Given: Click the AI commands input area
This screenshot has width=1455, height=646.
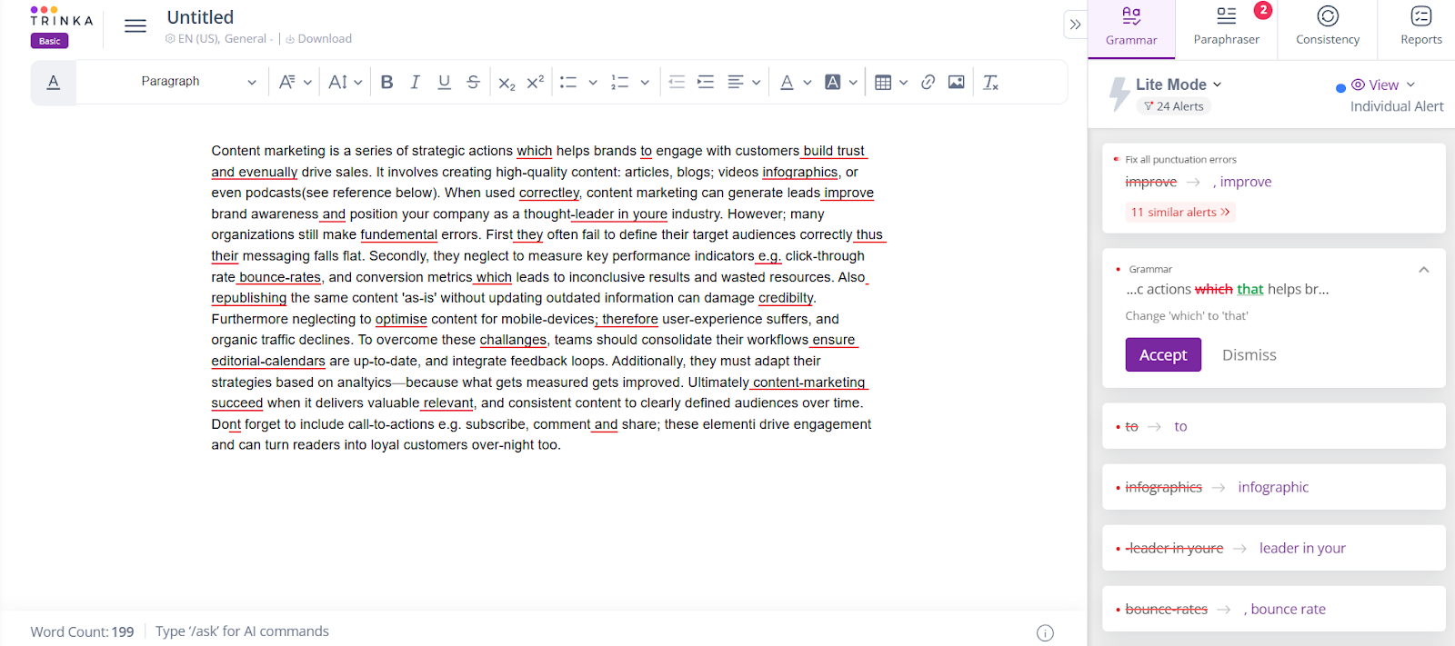Looking at the screenshot, I should click(242, 631).
